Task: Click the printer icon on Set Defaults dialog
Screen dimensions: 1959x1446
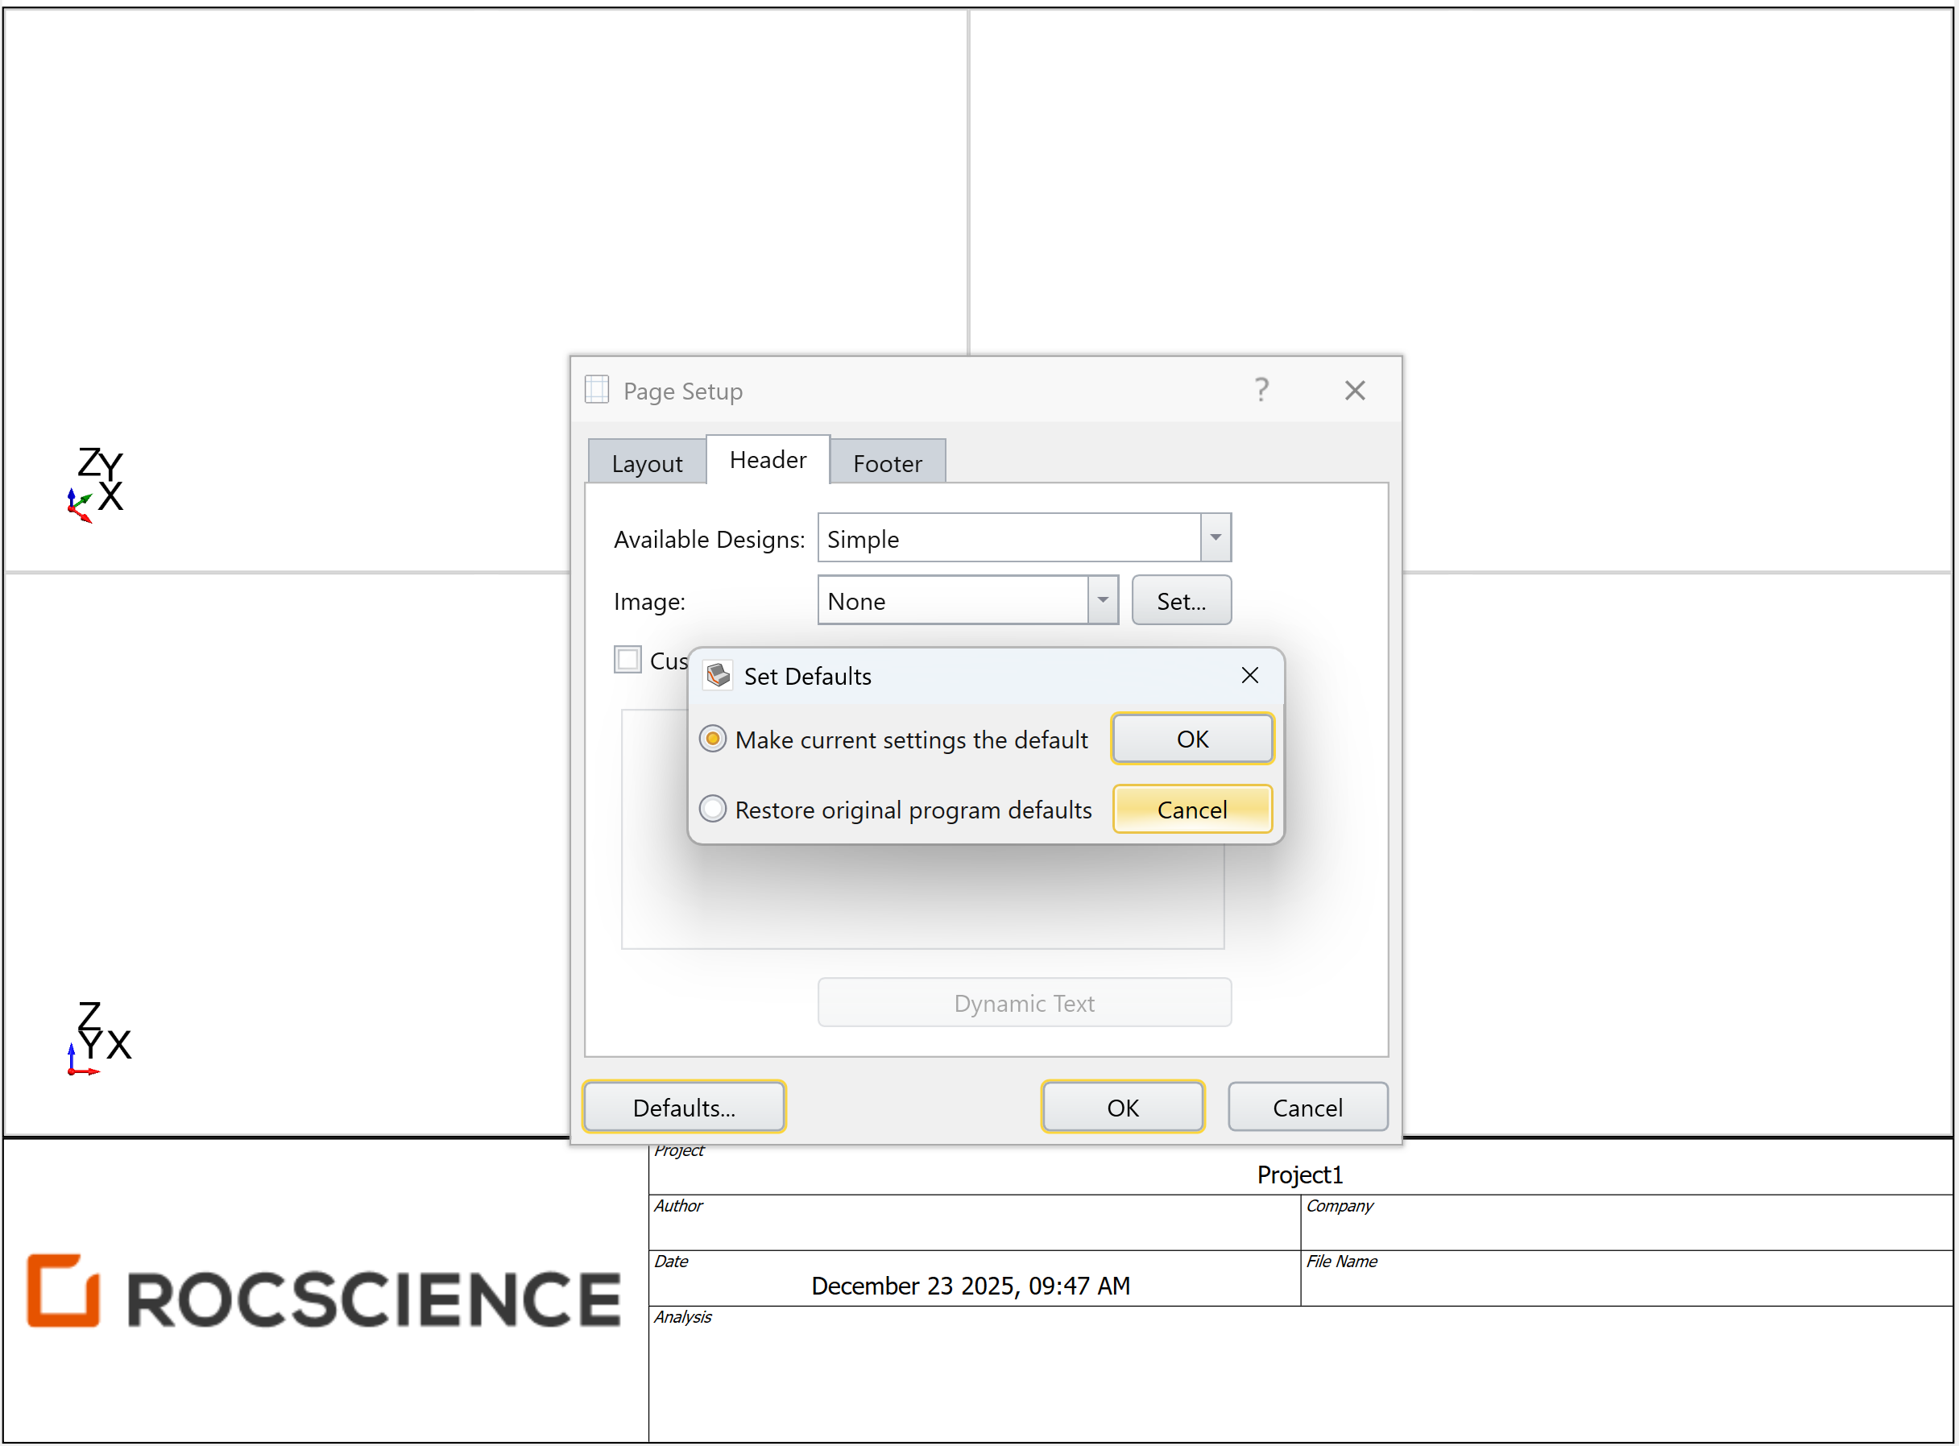Action: point(717,675)
